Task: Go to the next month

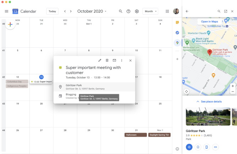Action: click(71, 11)
